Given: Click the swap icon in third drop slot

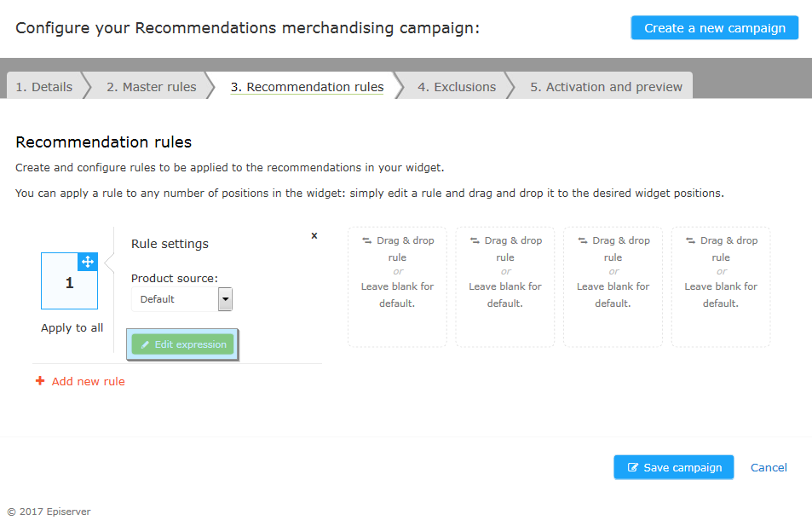Looking at the screenshot, I should (x=583, y=240).
